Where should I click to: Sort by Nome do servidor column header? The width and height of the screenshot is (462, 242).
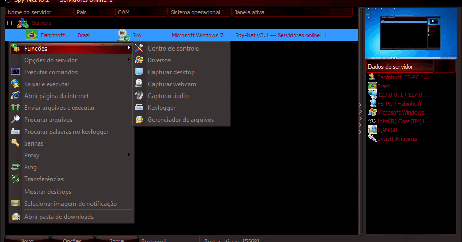point(39,12)
